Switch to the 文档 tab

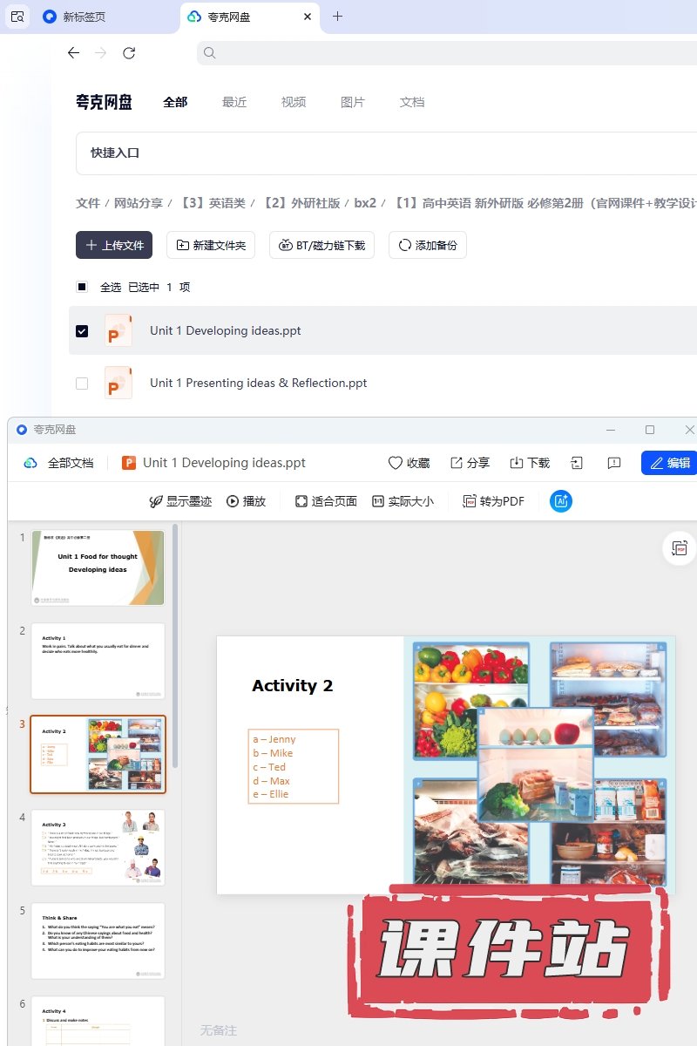412,102
